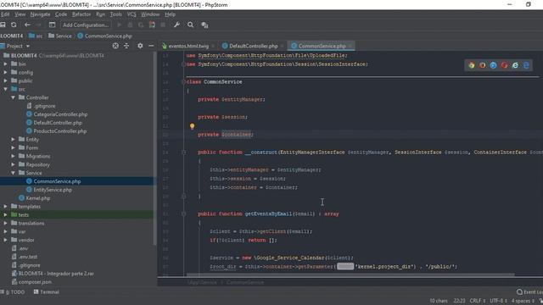The width and height of the screenshot is (543, 305).
Task: Open the Event Log in status bar
Action: (529, 292)
